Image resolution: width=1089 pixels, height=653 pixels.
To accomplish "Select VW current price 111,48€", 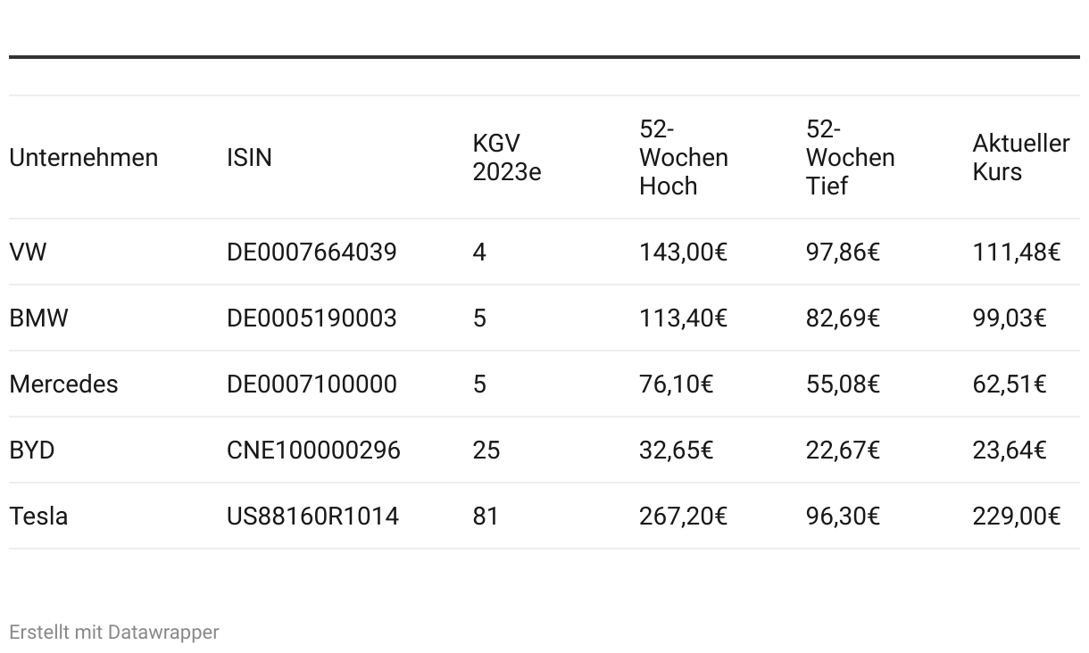I will pyautogui.click(x=1016, y=252).
